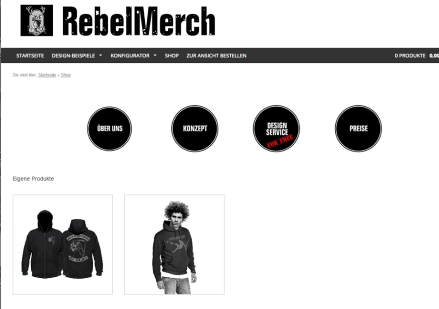Click the Eigene Produkte heading
The height and width of the screenshot is (309, 439).
click(x=33, y=179)
